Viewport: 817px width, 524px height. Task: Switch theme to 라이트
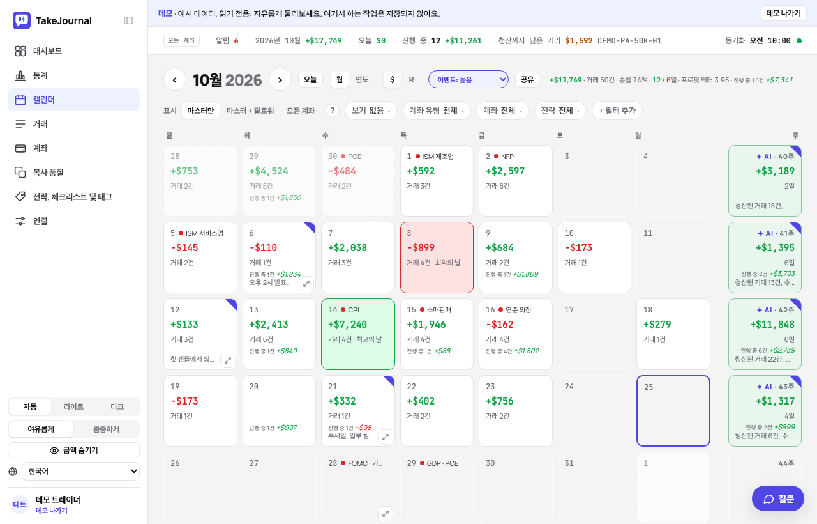(x=73, y=407)
